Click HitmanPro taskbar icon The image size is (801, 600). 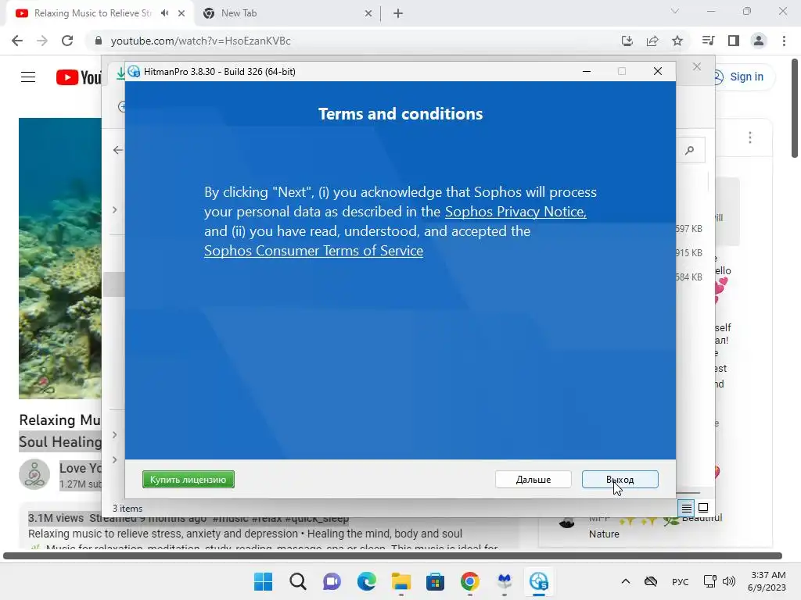pyautogui.click(x=539, y=581)
